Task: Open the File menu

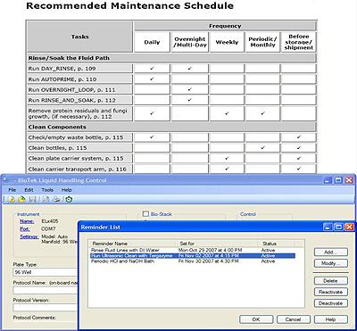Action: (12, 190)
